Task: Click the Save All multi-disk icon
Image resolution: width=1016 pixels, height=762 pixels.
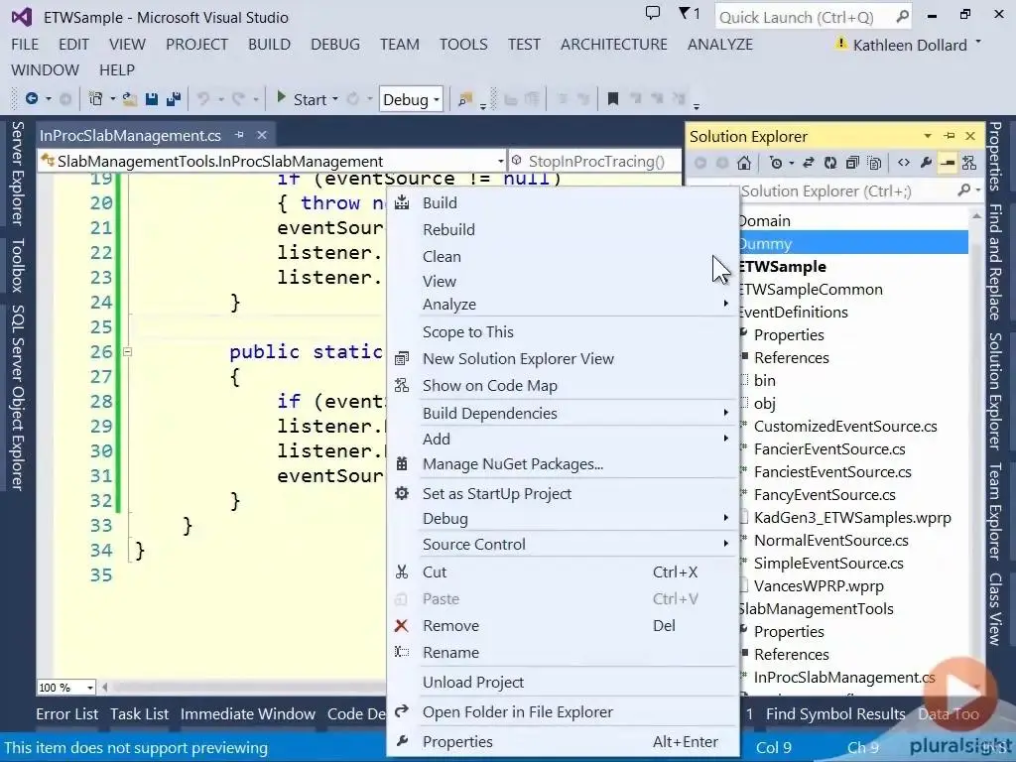Action: coord(173,99)
